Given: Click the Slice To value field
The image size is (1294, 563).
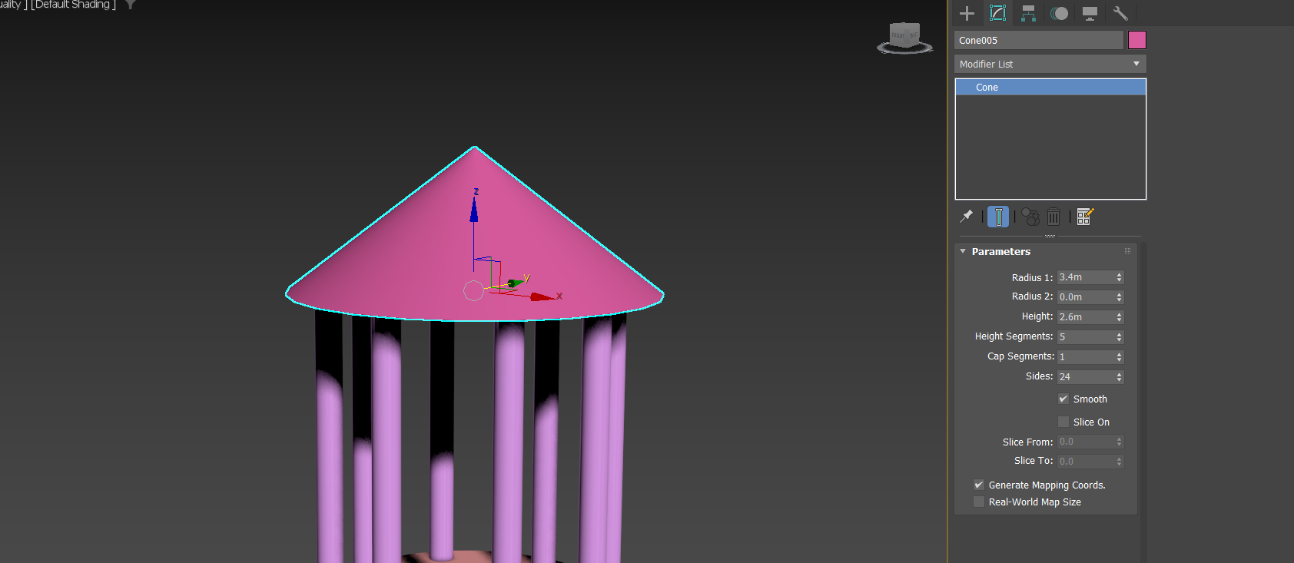Looking at the screenshot, I should pos(1086,462).
